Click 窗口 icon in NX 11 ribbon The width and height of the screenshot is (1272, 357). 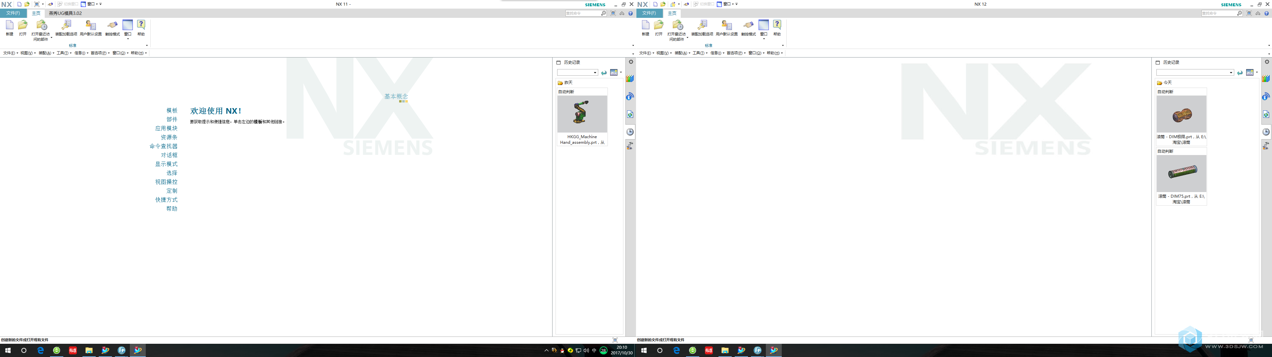point(128,25)
